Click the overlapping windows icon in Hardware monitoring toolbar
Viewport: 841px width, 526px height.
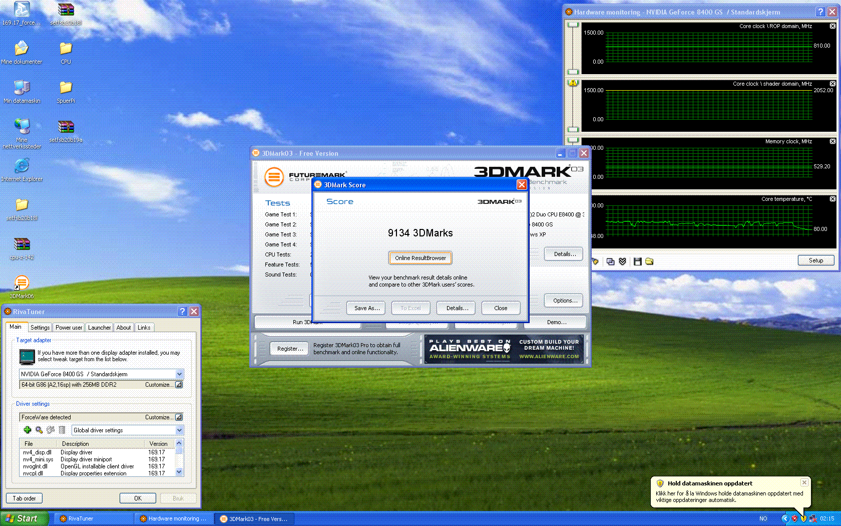pyautogui.click(x=610, y=261)
